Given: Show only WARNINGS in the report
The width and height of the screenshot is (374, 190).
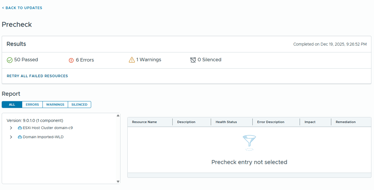Looking at the screenshot, I should [x=55, y=105].
